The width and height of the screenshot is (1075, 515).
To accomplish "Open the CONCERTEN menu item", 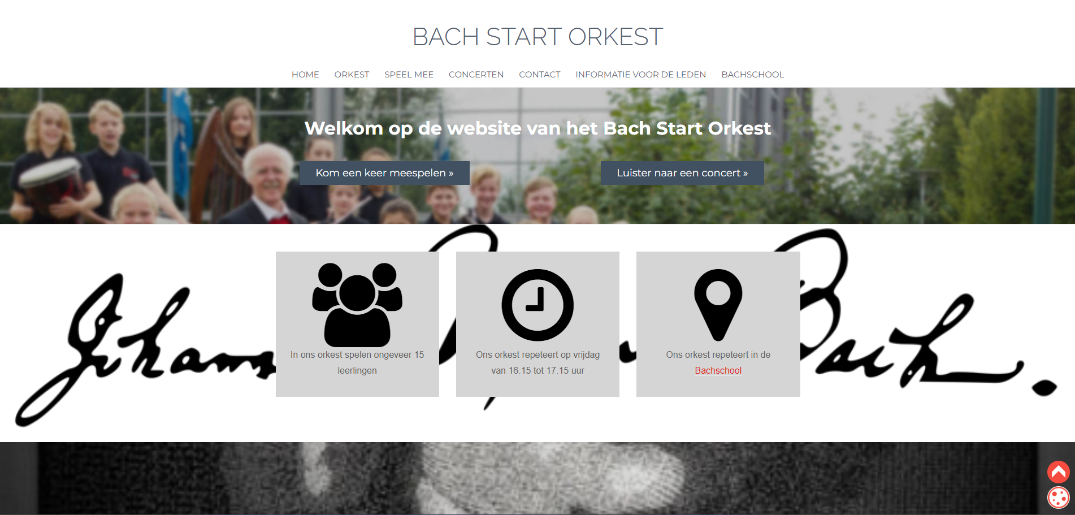I will 476,75.
